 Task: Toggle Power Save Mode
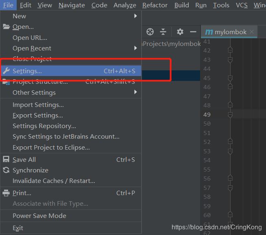pyautogui.click(x=71, y=215)
